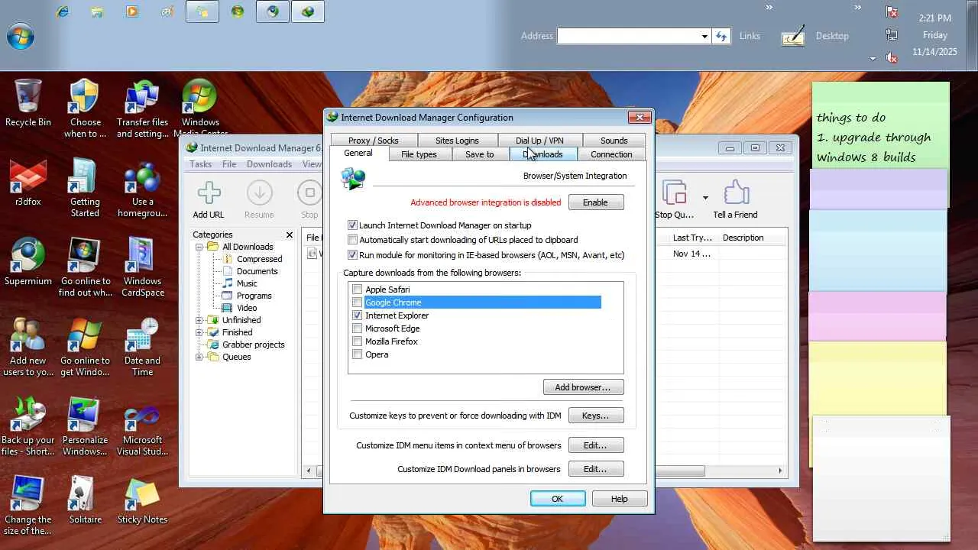Toggle Launch Internet Download Manager on startup
The height and width of the screenshot is (550, 978).
click(352, 225)
